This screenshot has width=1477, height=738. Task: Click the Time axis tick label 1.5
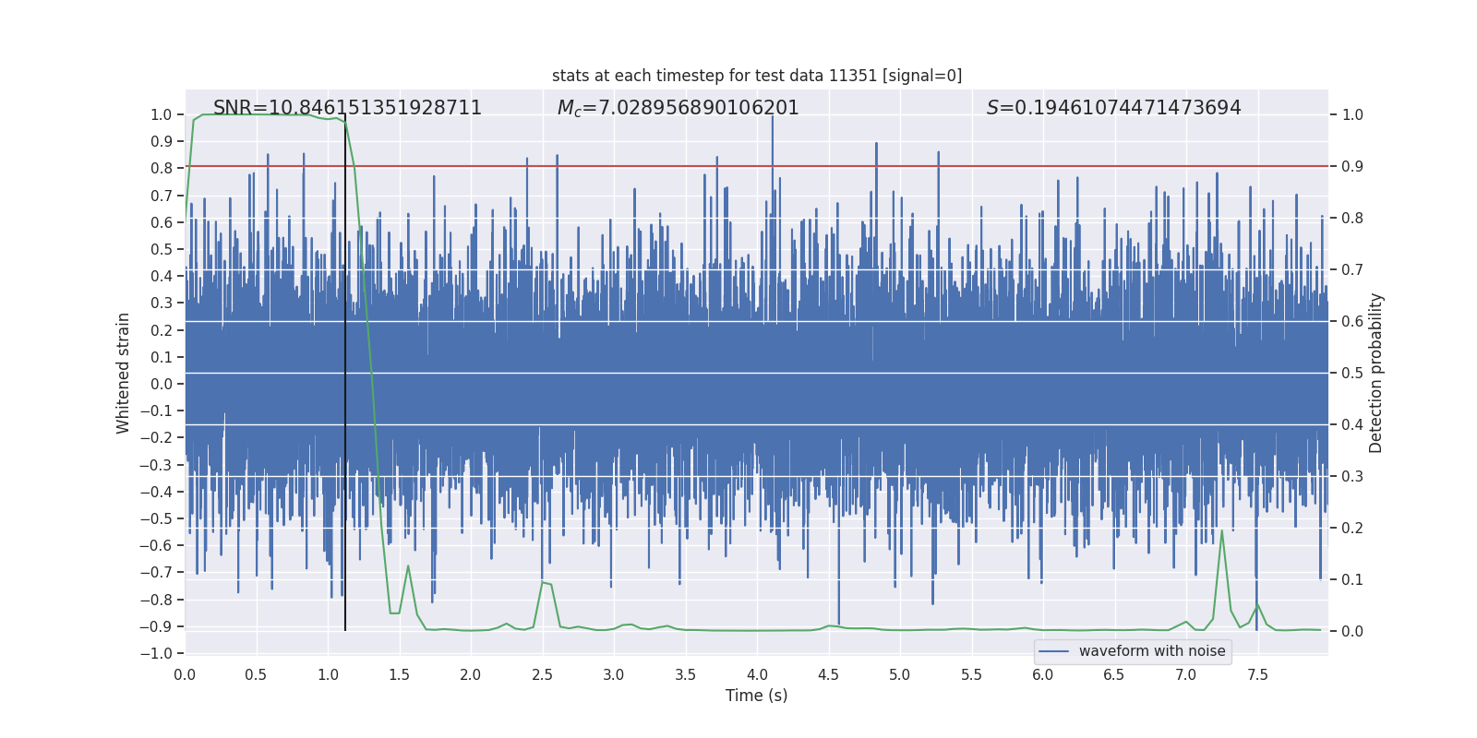coord(399,674)
